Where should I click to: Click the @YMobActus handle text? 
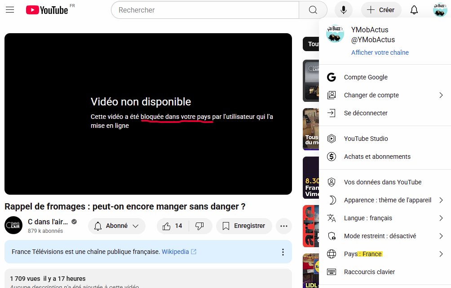373,39
